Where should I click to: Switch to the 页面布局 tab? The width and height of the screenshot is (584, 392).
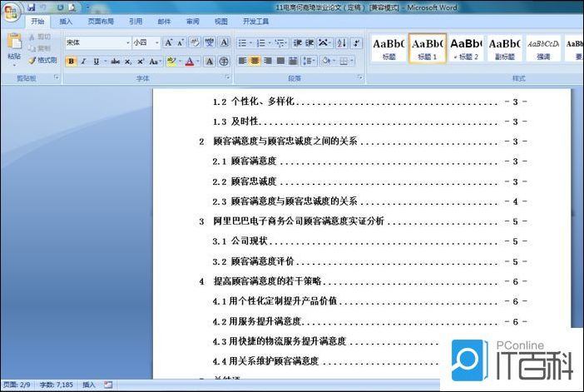click(x=101, y=22)
